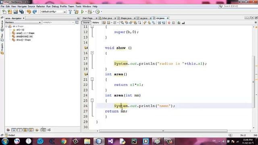This screenshot has width=258, height=145.
Task: Select area(int mm) : int in Navigator
Action: click(24, 37)
